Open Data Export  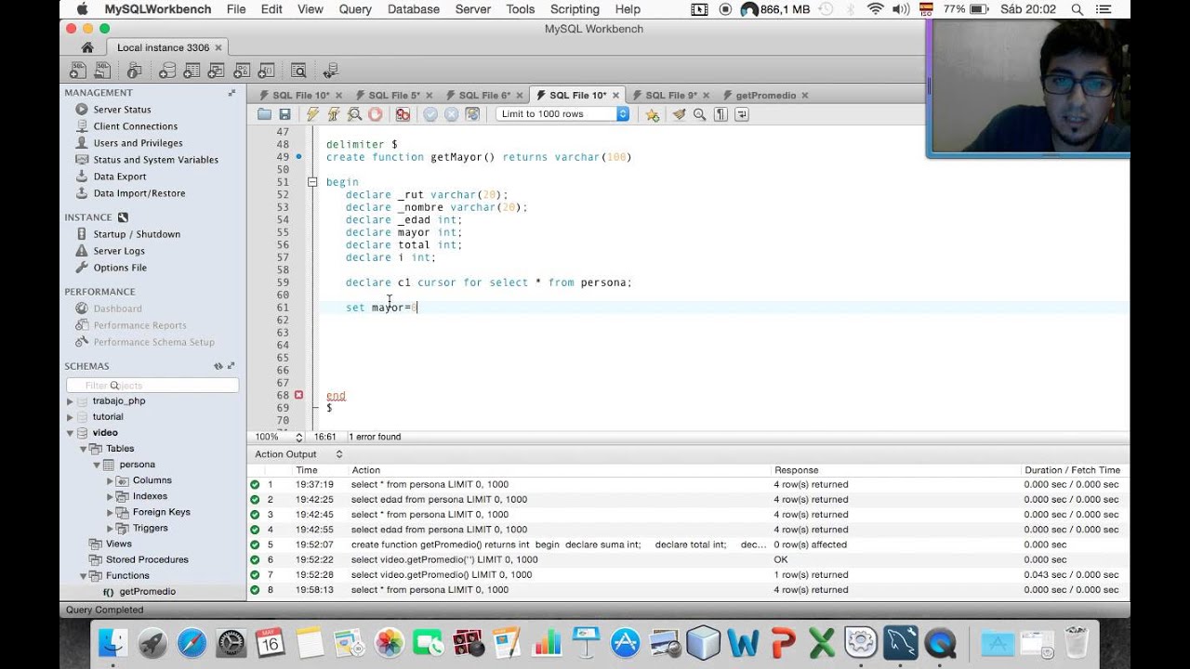pyautogui.click(x=119, y=177)
